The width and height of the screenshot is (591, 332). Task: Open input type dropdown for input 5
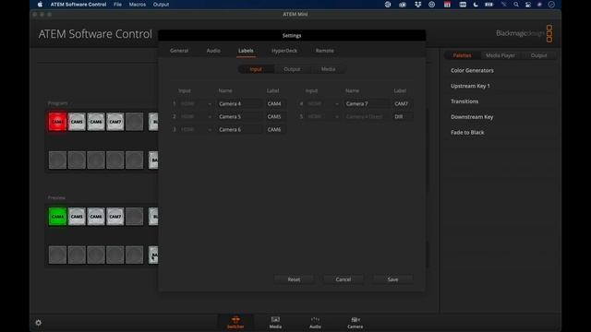tap(323, 116)
